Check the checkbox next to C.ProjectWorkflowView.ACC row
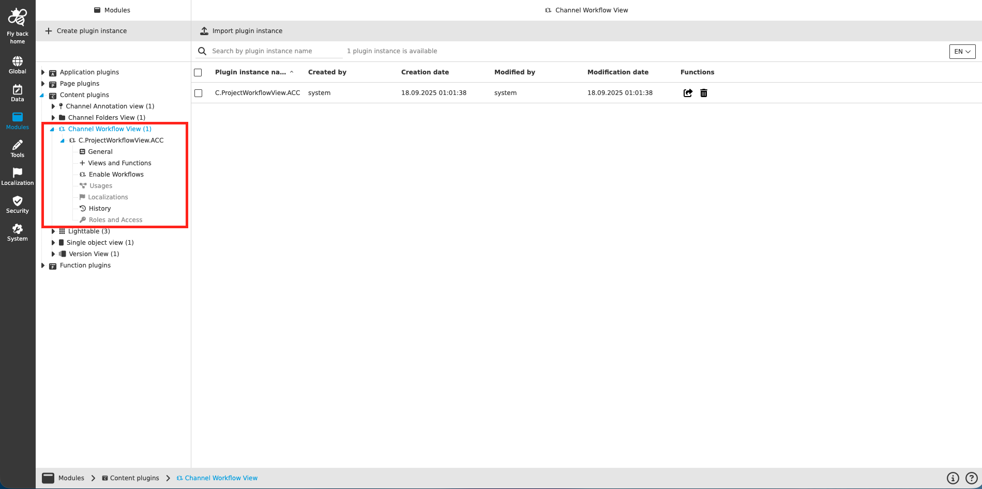 click(x=198, y=93)
